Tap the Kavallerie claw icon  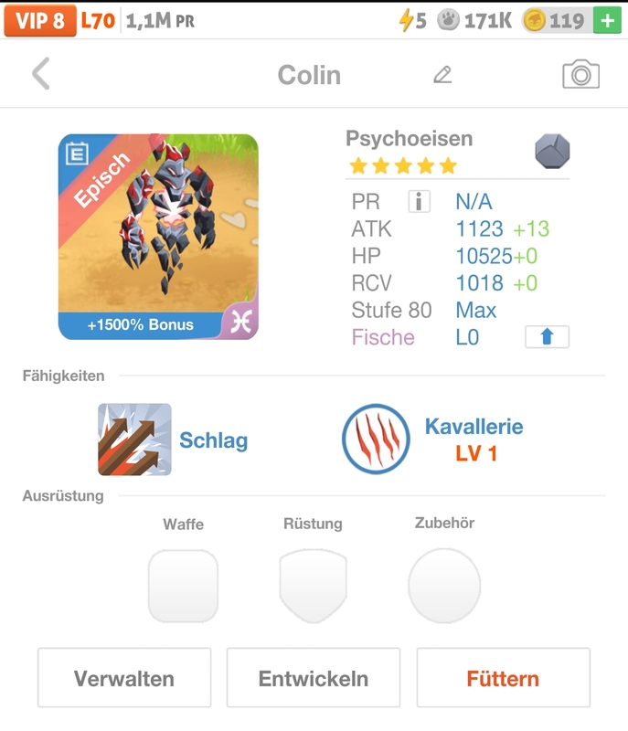376,440
